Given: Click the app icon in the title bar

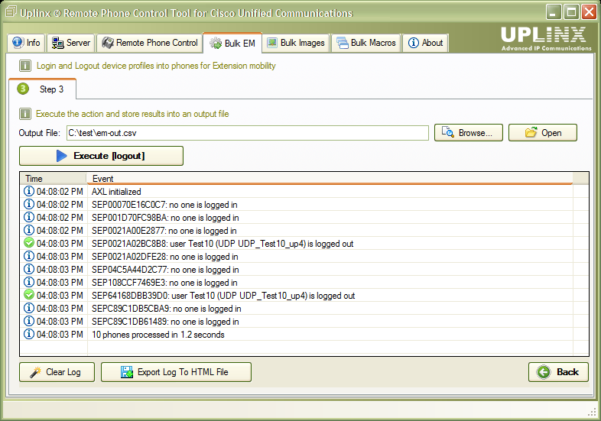Looking at the screenshot, I should 11,12.
